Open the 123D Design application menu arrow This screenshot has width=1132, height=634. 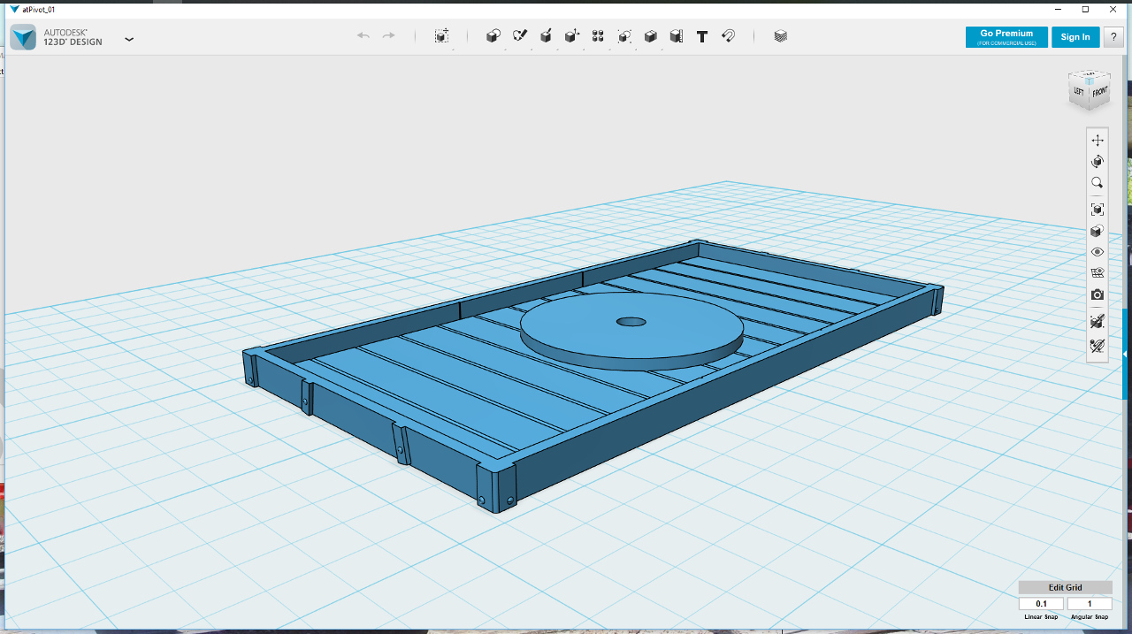(x=129, y=39)
